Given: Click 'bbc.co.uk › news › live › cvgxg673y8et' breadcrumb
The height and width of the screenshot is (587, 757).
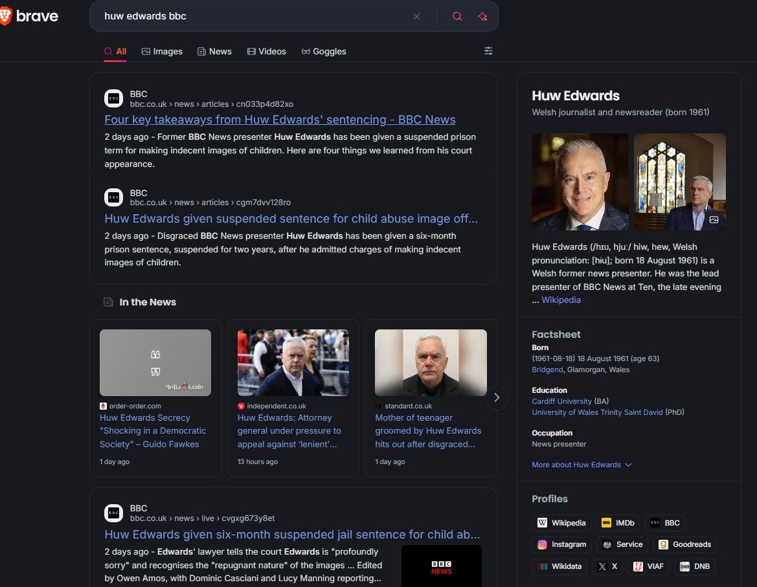Looking at the screenshot, I should [202, 518].
